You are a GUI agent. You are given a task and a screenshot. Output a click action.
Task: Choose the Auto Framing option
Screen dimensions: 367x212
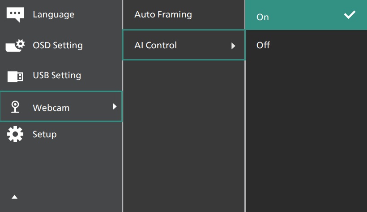(x=163, y=15)
